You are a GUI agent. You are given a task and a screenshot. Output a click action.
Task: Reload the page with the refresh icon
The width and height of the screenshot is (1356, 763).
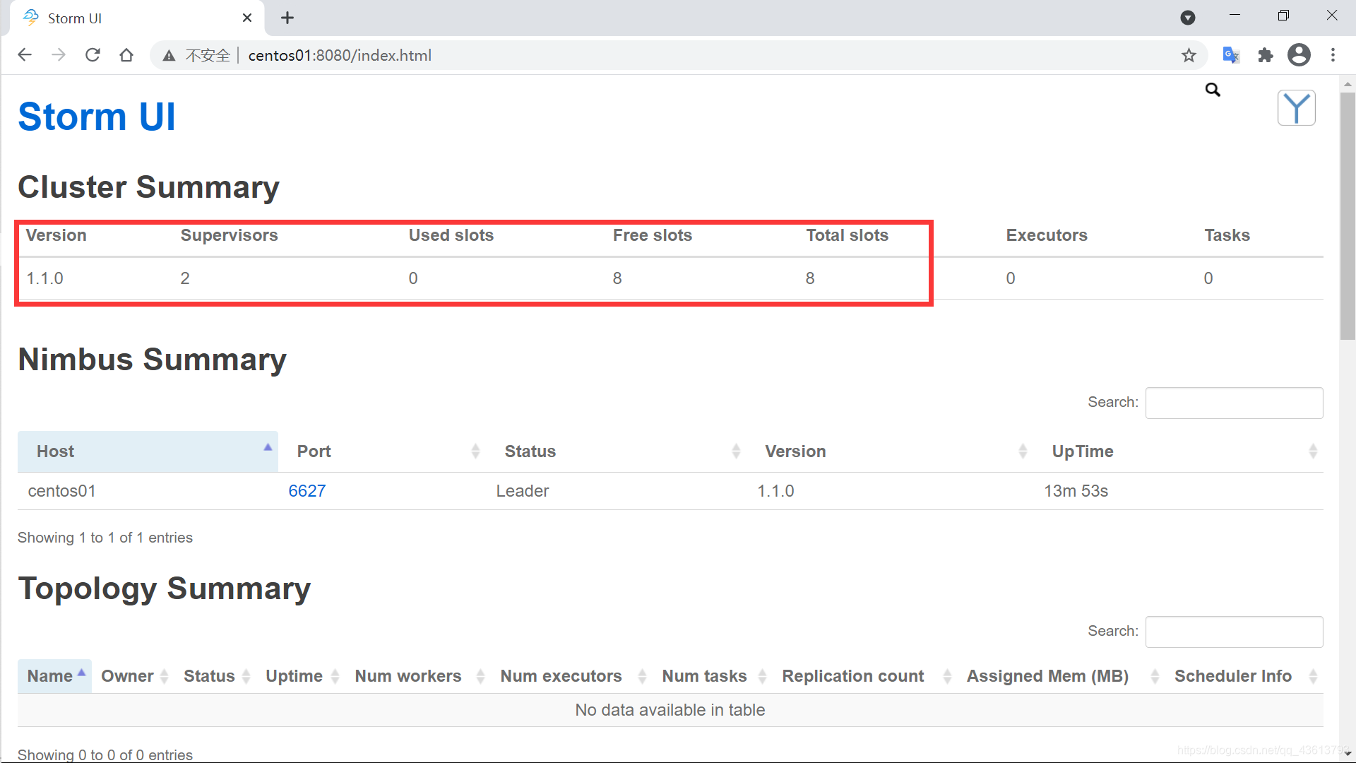coord(93,55)
